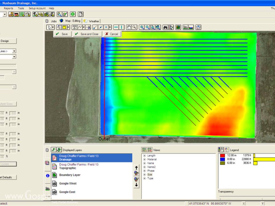
Task: Click the red barn farm icon
Action: [17, 14]
